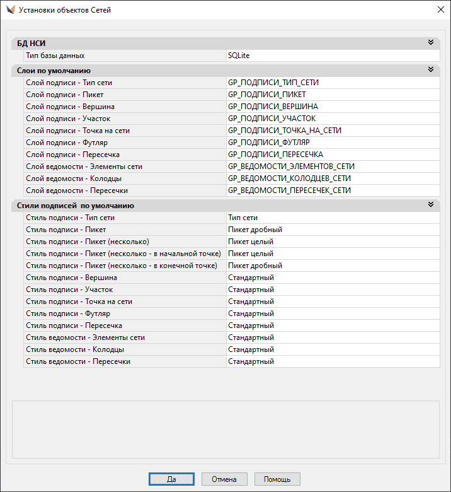Click the Тип базы данных property label
The height and width of the screenshot is (492, 451).
[125, 56]
